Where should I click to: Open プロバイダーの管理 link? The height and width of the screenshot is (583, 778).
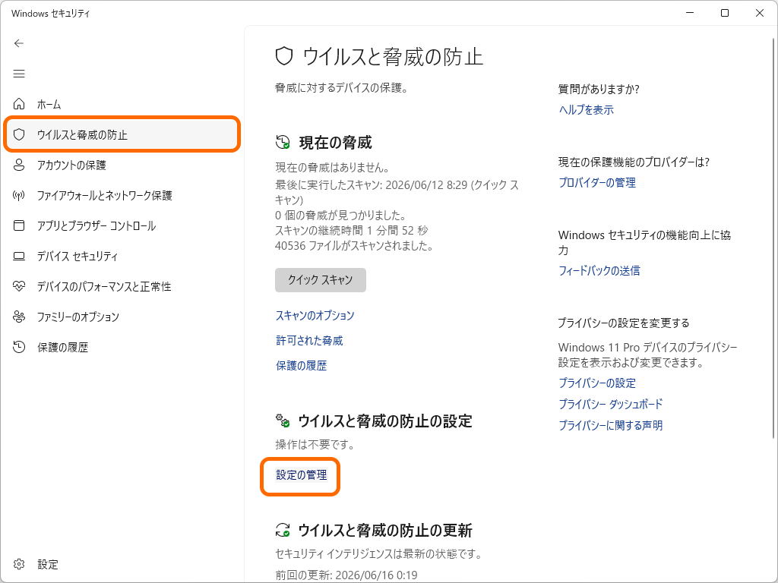[x=597, y=182]
